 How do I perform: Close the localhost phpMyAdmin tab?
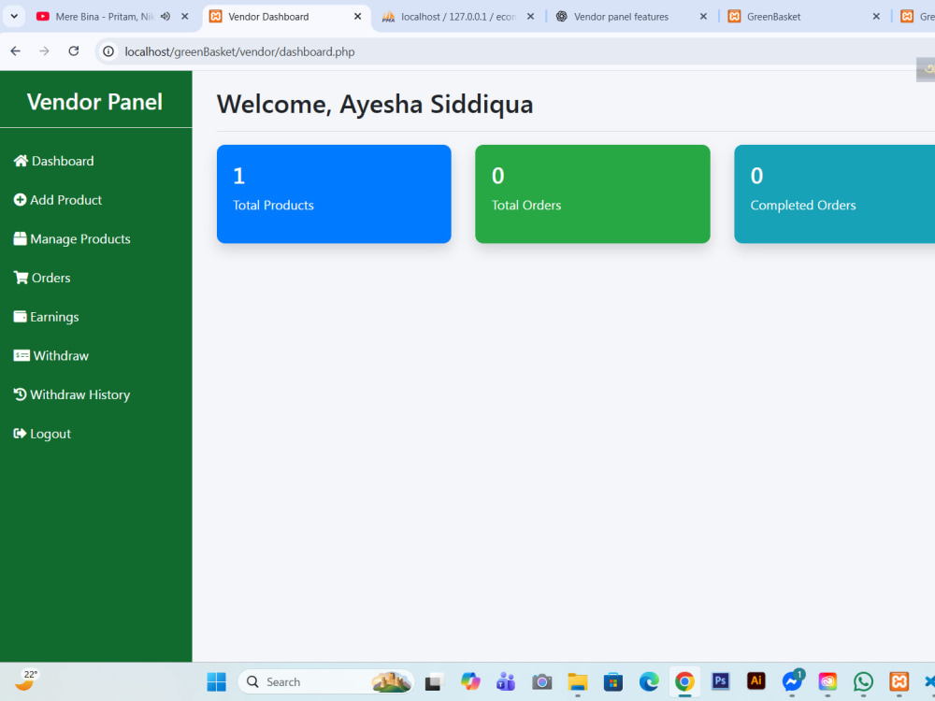531,17
